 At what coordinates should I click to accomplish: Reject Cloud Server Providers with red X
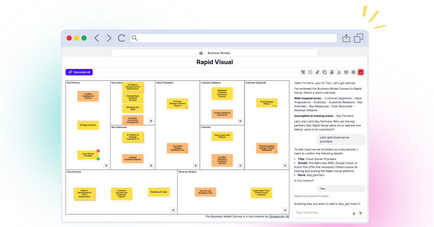point(98,151)
